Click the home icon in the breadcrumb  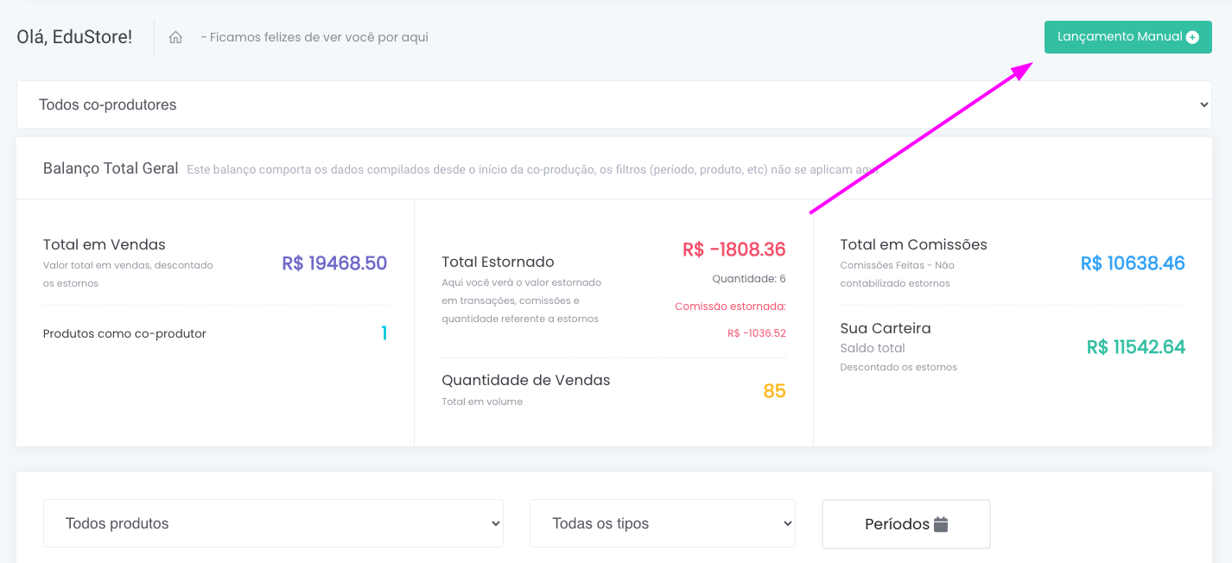coord(175,37)
